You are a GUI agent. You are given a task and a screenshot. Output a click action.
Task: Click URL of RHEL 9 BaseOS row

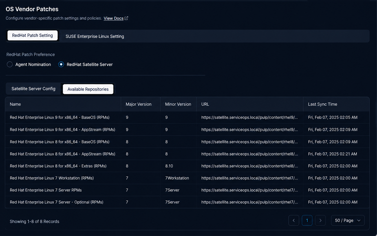click(250, 117)
